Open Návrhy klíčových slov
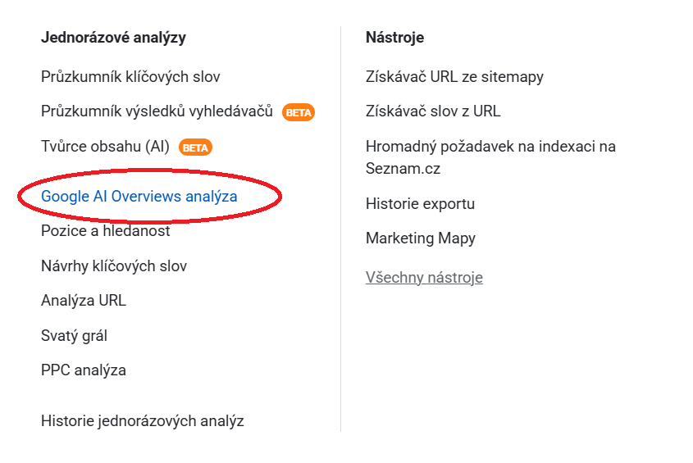 pyautogui.click(x=114, y=266)
